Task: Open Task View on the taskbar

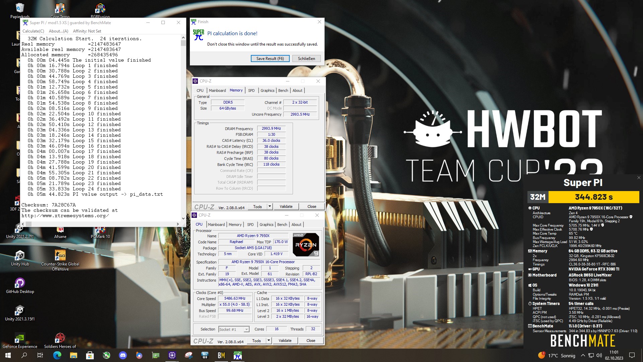Action: pyautogui.click(x=40, y=355)
